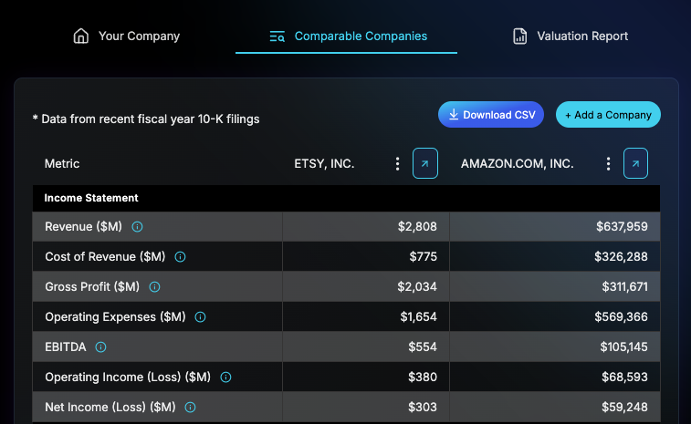691x424 pixels.
Task: Show info tooltip for Cost of Revenue
Action: (x=180, y=257)
